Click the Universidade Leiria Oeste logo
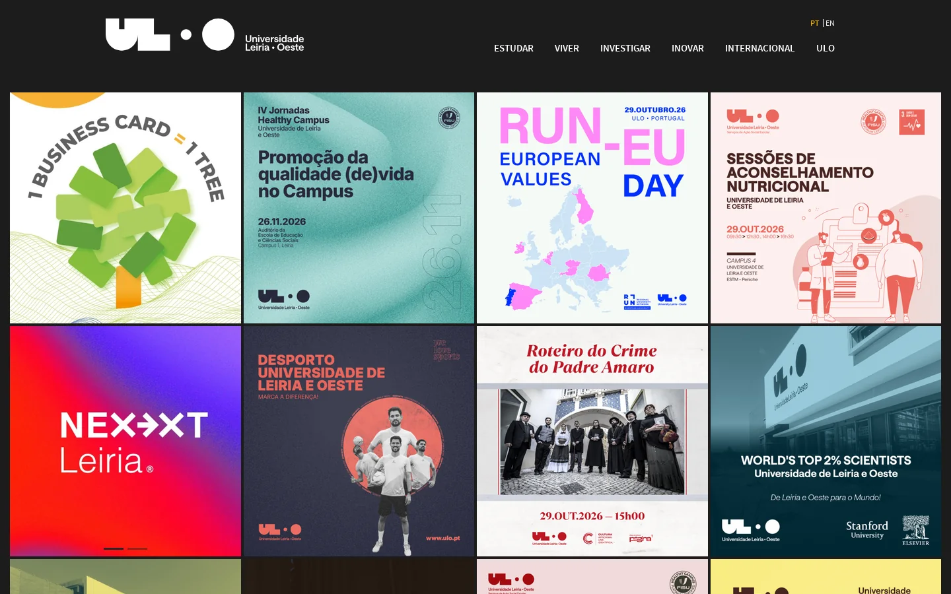 click(205, 35)
